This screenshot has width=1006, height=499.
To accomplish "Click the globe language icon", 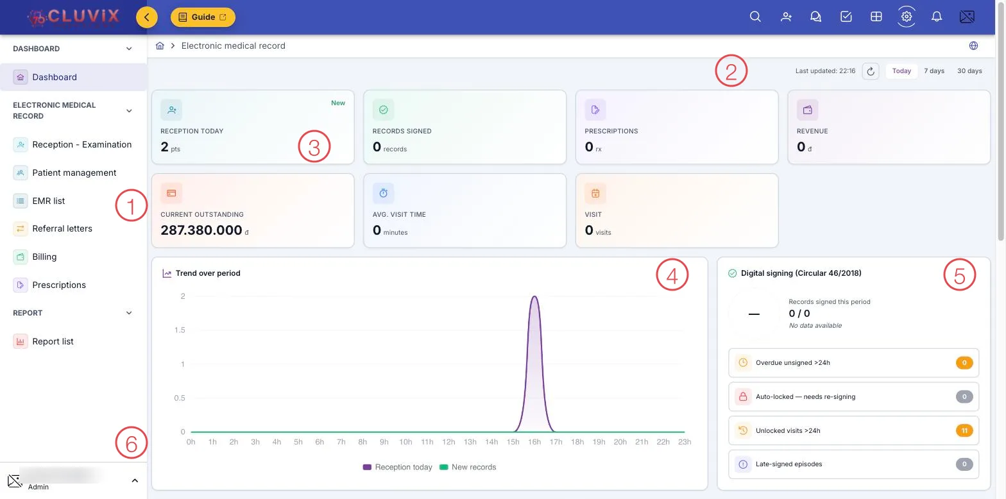I will pos(973,46).
